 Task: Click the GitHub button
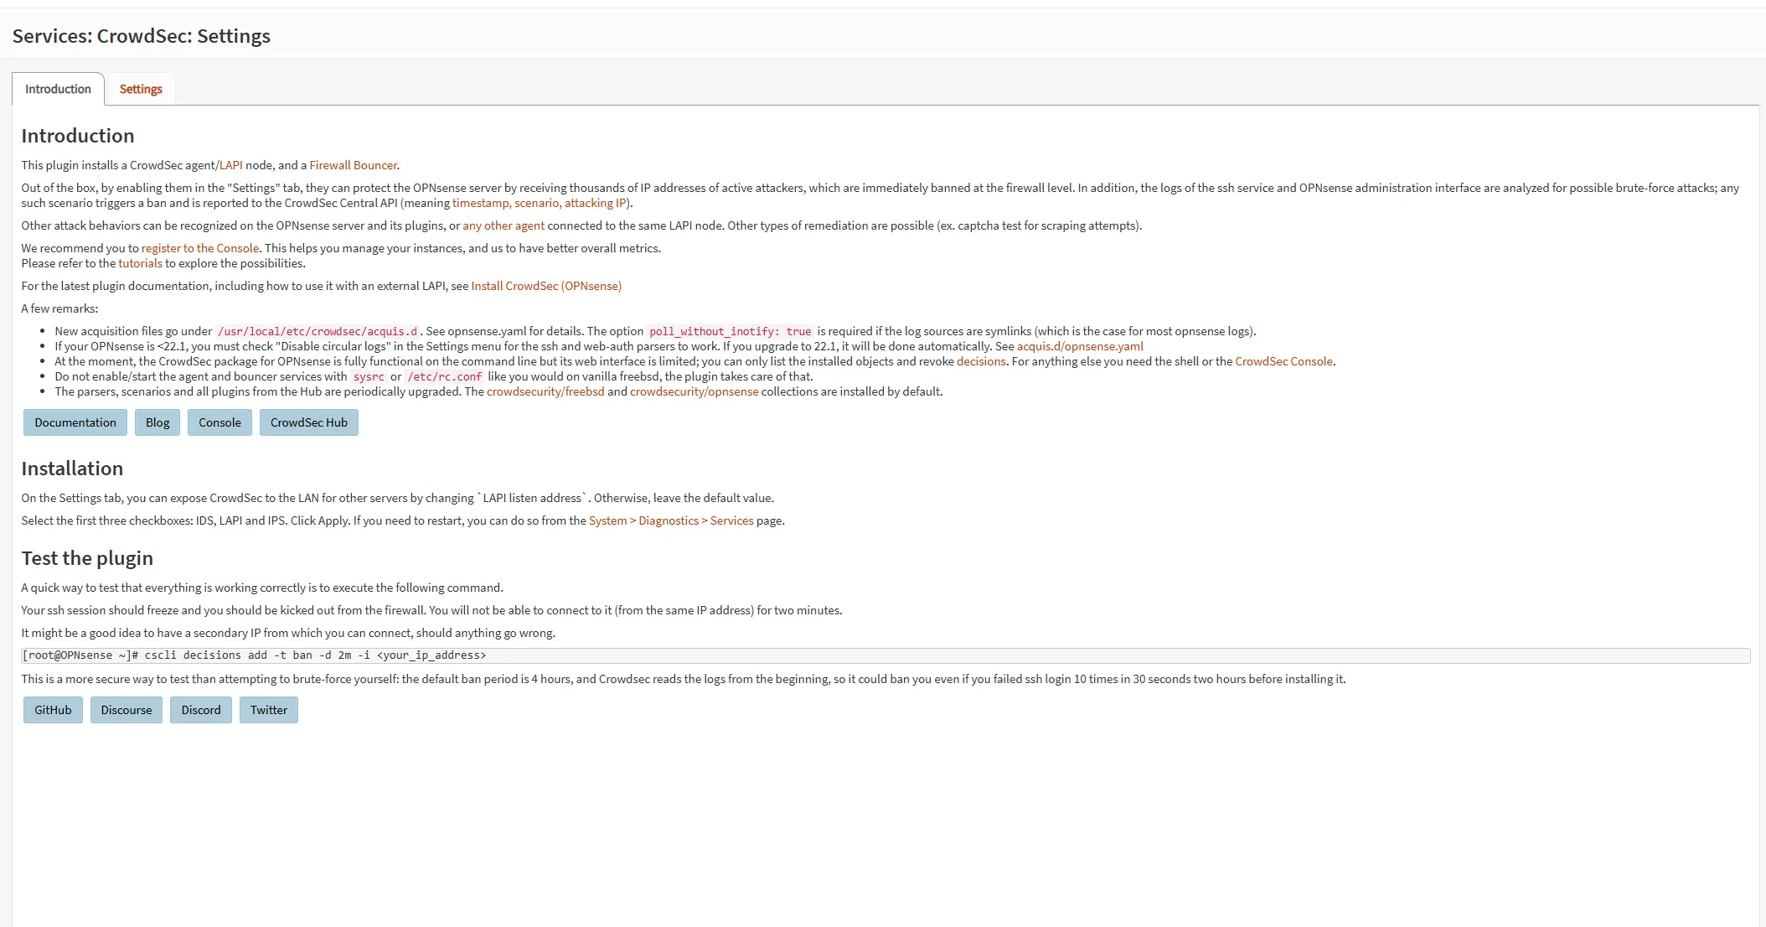click(x=53, y=710)
